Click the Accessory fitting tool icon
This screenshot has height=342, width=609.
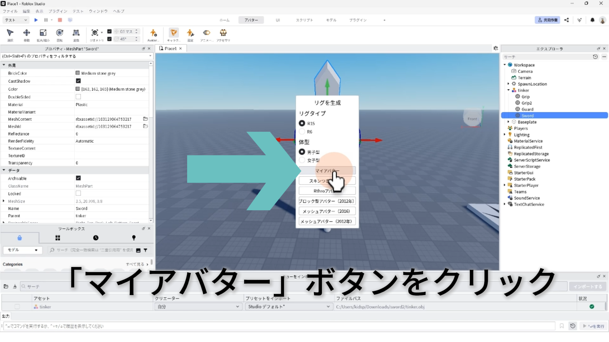point(223,33)
